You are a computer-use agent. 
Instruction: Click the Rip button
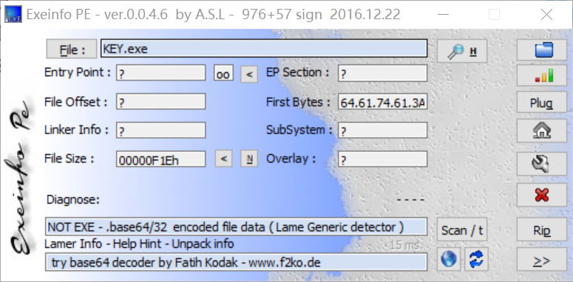click(x=542, y=230)
